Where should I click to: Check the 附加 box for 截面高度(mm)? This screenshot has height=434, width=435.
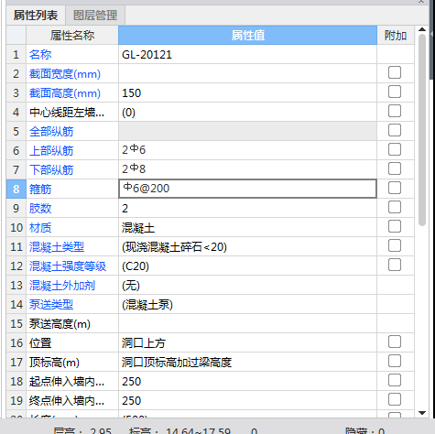[395, 92]
